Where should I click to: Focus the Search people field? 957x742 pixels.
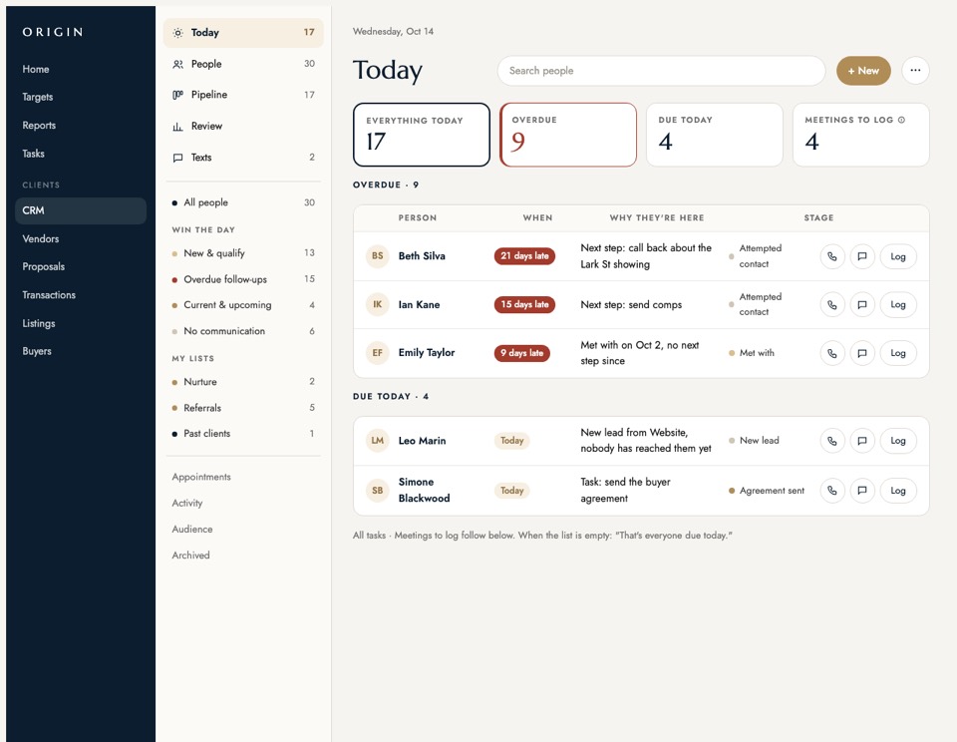pos(661,71)
